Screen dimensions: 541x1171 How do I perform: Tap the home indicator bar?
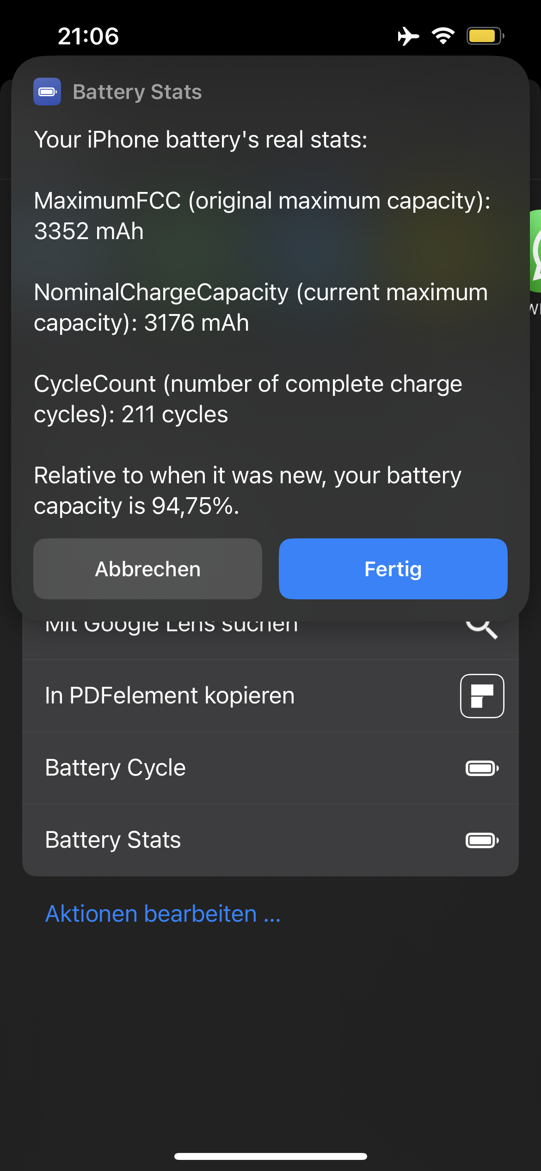tap(270, 1156)
